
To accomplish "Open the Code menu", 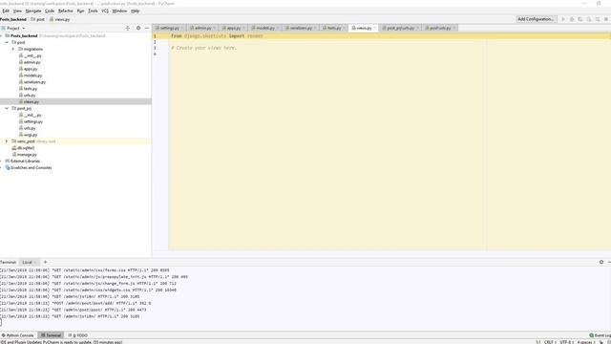I will [50, 11].
